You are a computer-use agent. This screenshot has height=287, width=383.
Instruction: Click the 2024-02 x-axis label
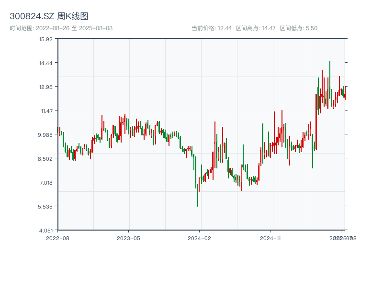[x=199, y=238]
